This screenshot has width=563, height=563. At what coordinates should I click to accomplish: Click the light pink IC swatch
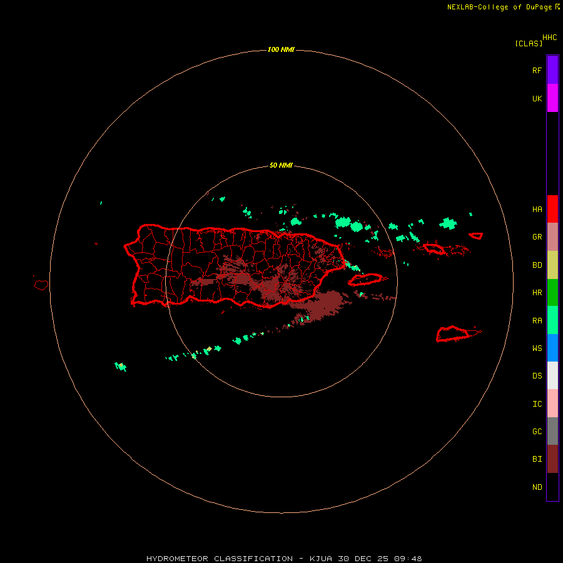pyautogui.click(x=552, y=403)
